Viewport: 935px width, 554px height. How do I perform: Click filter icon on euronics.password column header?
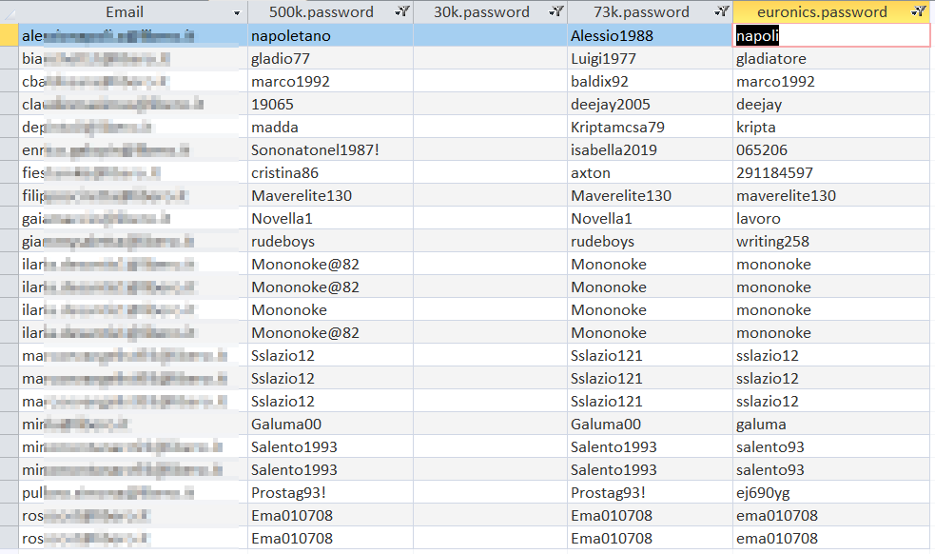tap(917, 12)
